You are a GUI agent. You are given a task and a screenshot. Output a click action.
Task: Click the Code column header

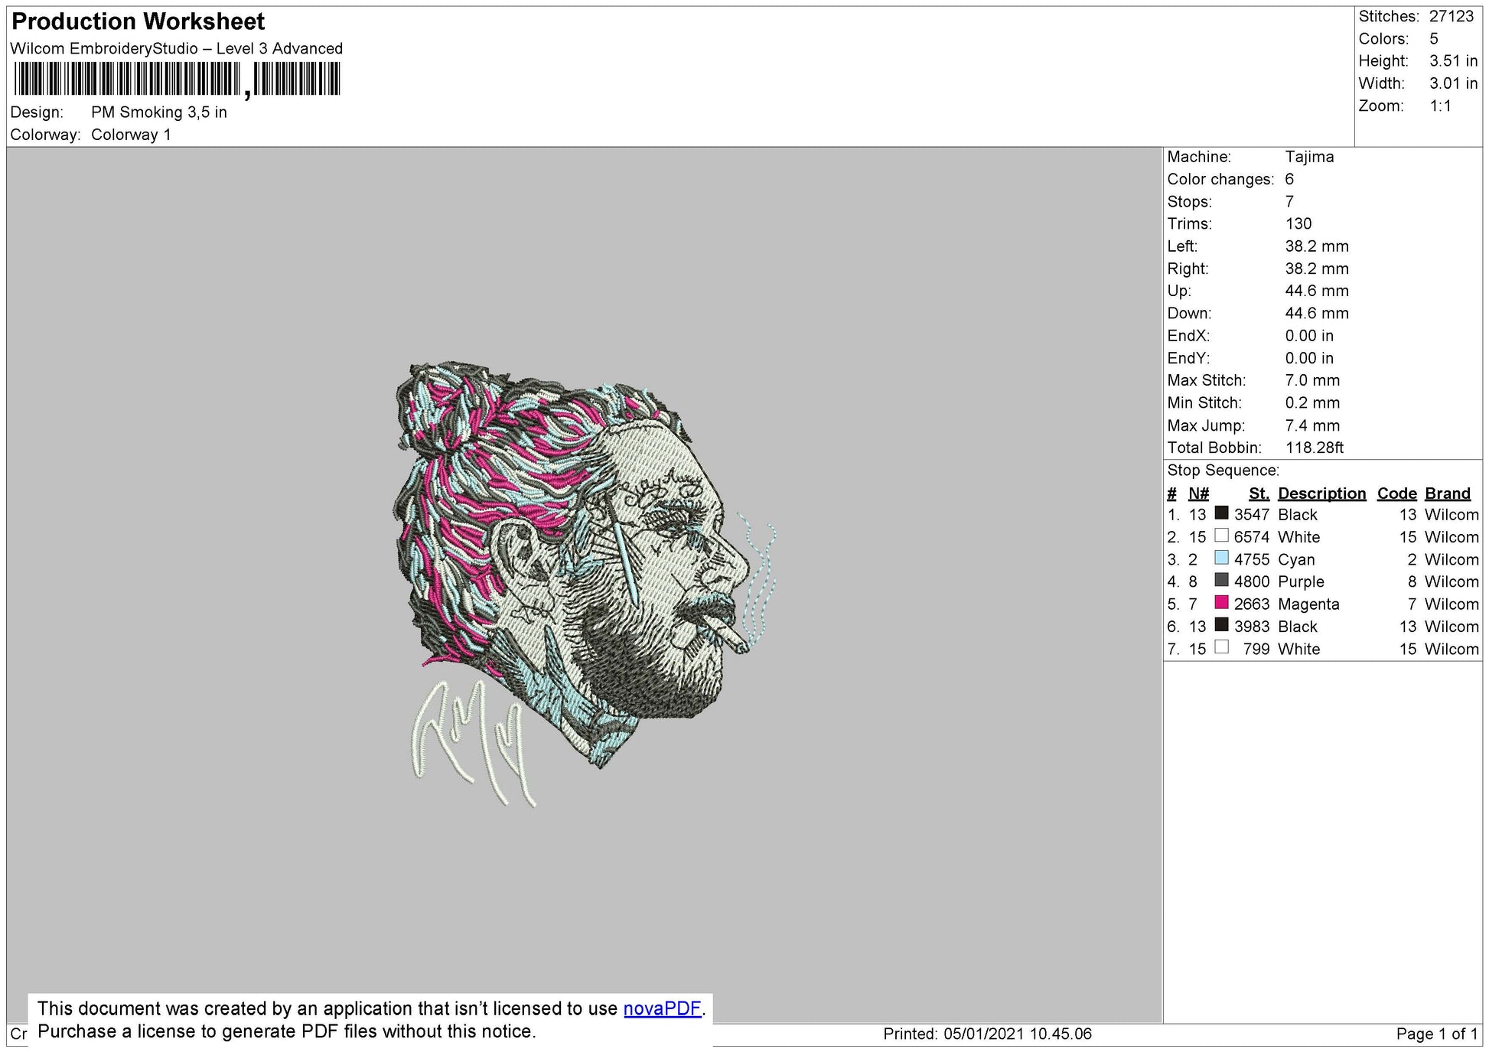1396,493
